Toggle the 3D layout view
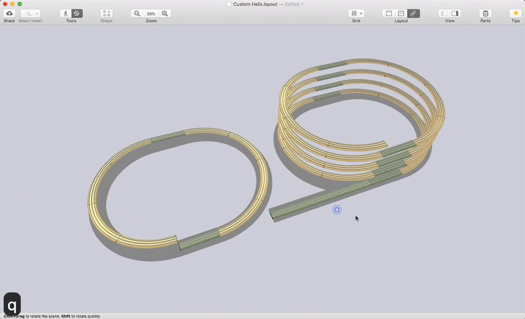 [x=413, y=13]
